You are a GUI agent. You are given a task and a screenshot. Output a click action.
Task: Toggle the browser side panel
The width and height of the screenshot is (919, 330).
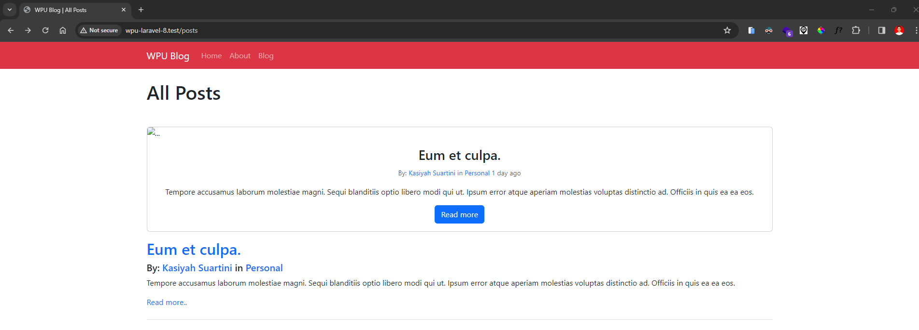[x=881, y=30]
